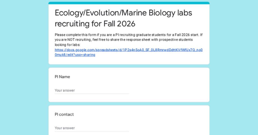Click the 'looking for labs:' text
The image size is (258, 135).
[67, 45]
